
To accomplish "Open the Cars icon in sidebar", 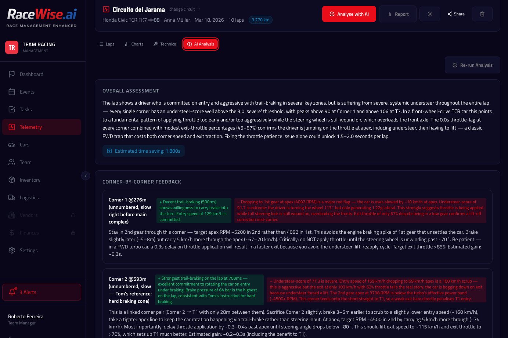I will click(x=12, y=145).
